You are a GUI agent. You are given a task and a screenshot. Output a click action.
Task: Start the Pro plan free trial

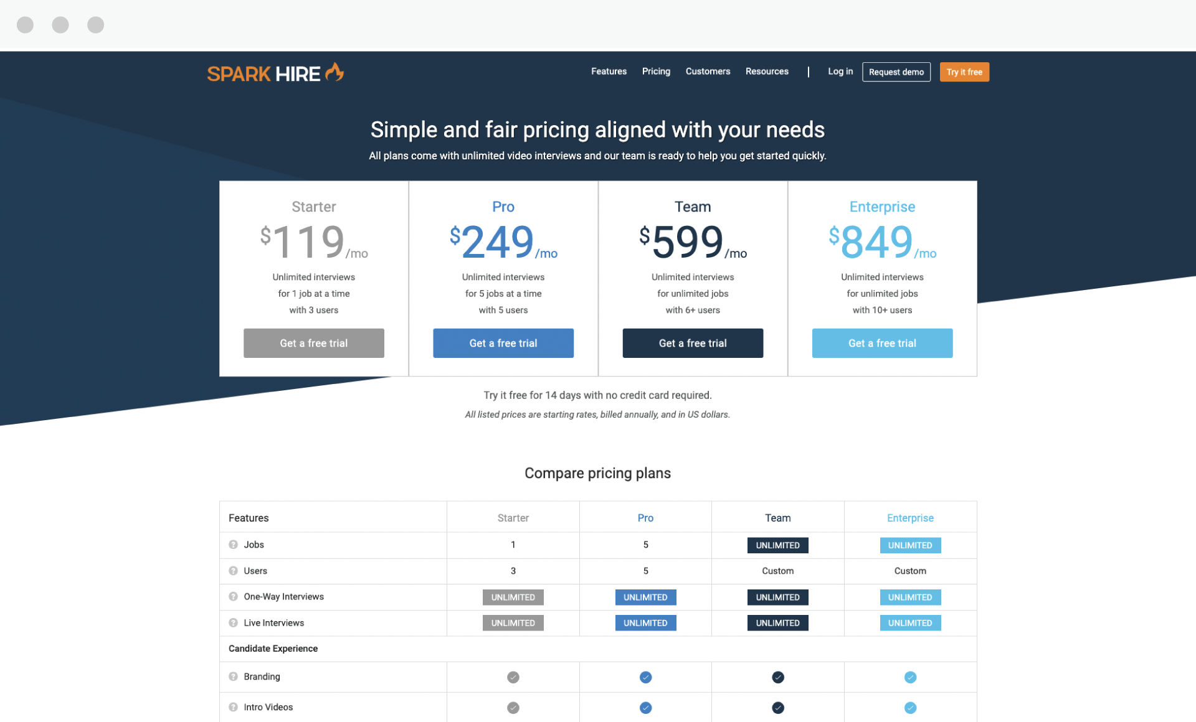tap(503, 343)
